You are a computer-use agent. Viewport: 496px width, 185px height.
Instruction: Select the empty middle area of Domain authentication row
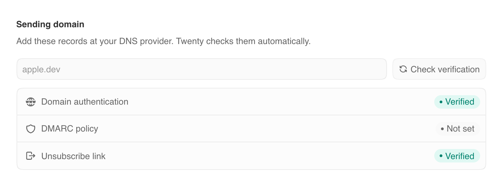click(x=280, y=102)
